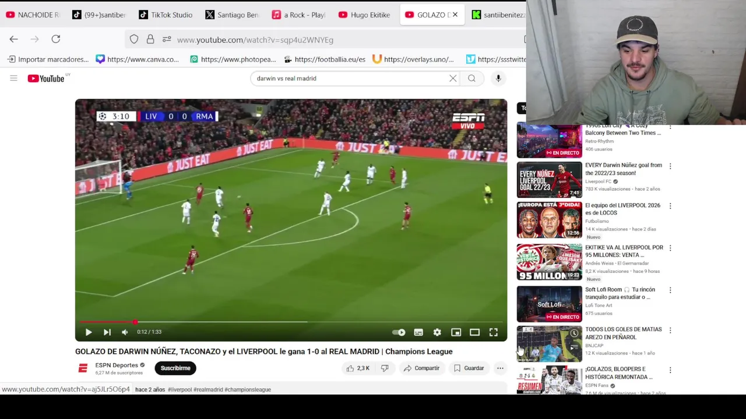Viewport: 746px width, 419px height.
Task: Open EKITIKE VA AL LIVERPOOL video thumbnail
Action: [x=549, y=262]
